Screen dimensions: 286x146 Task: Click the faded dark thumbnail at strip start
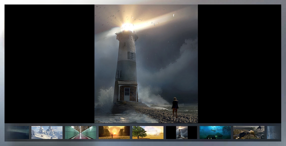[17, 133]
